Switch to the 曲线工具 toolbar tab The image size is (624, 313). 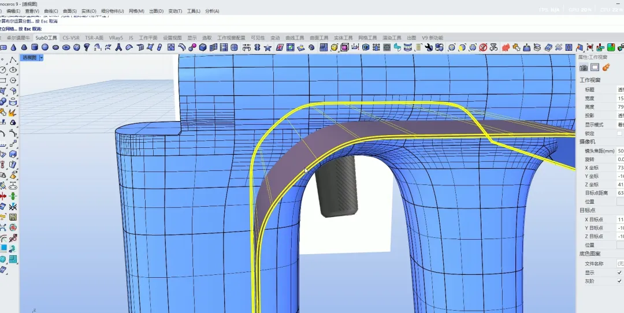[x=295, y=38]
